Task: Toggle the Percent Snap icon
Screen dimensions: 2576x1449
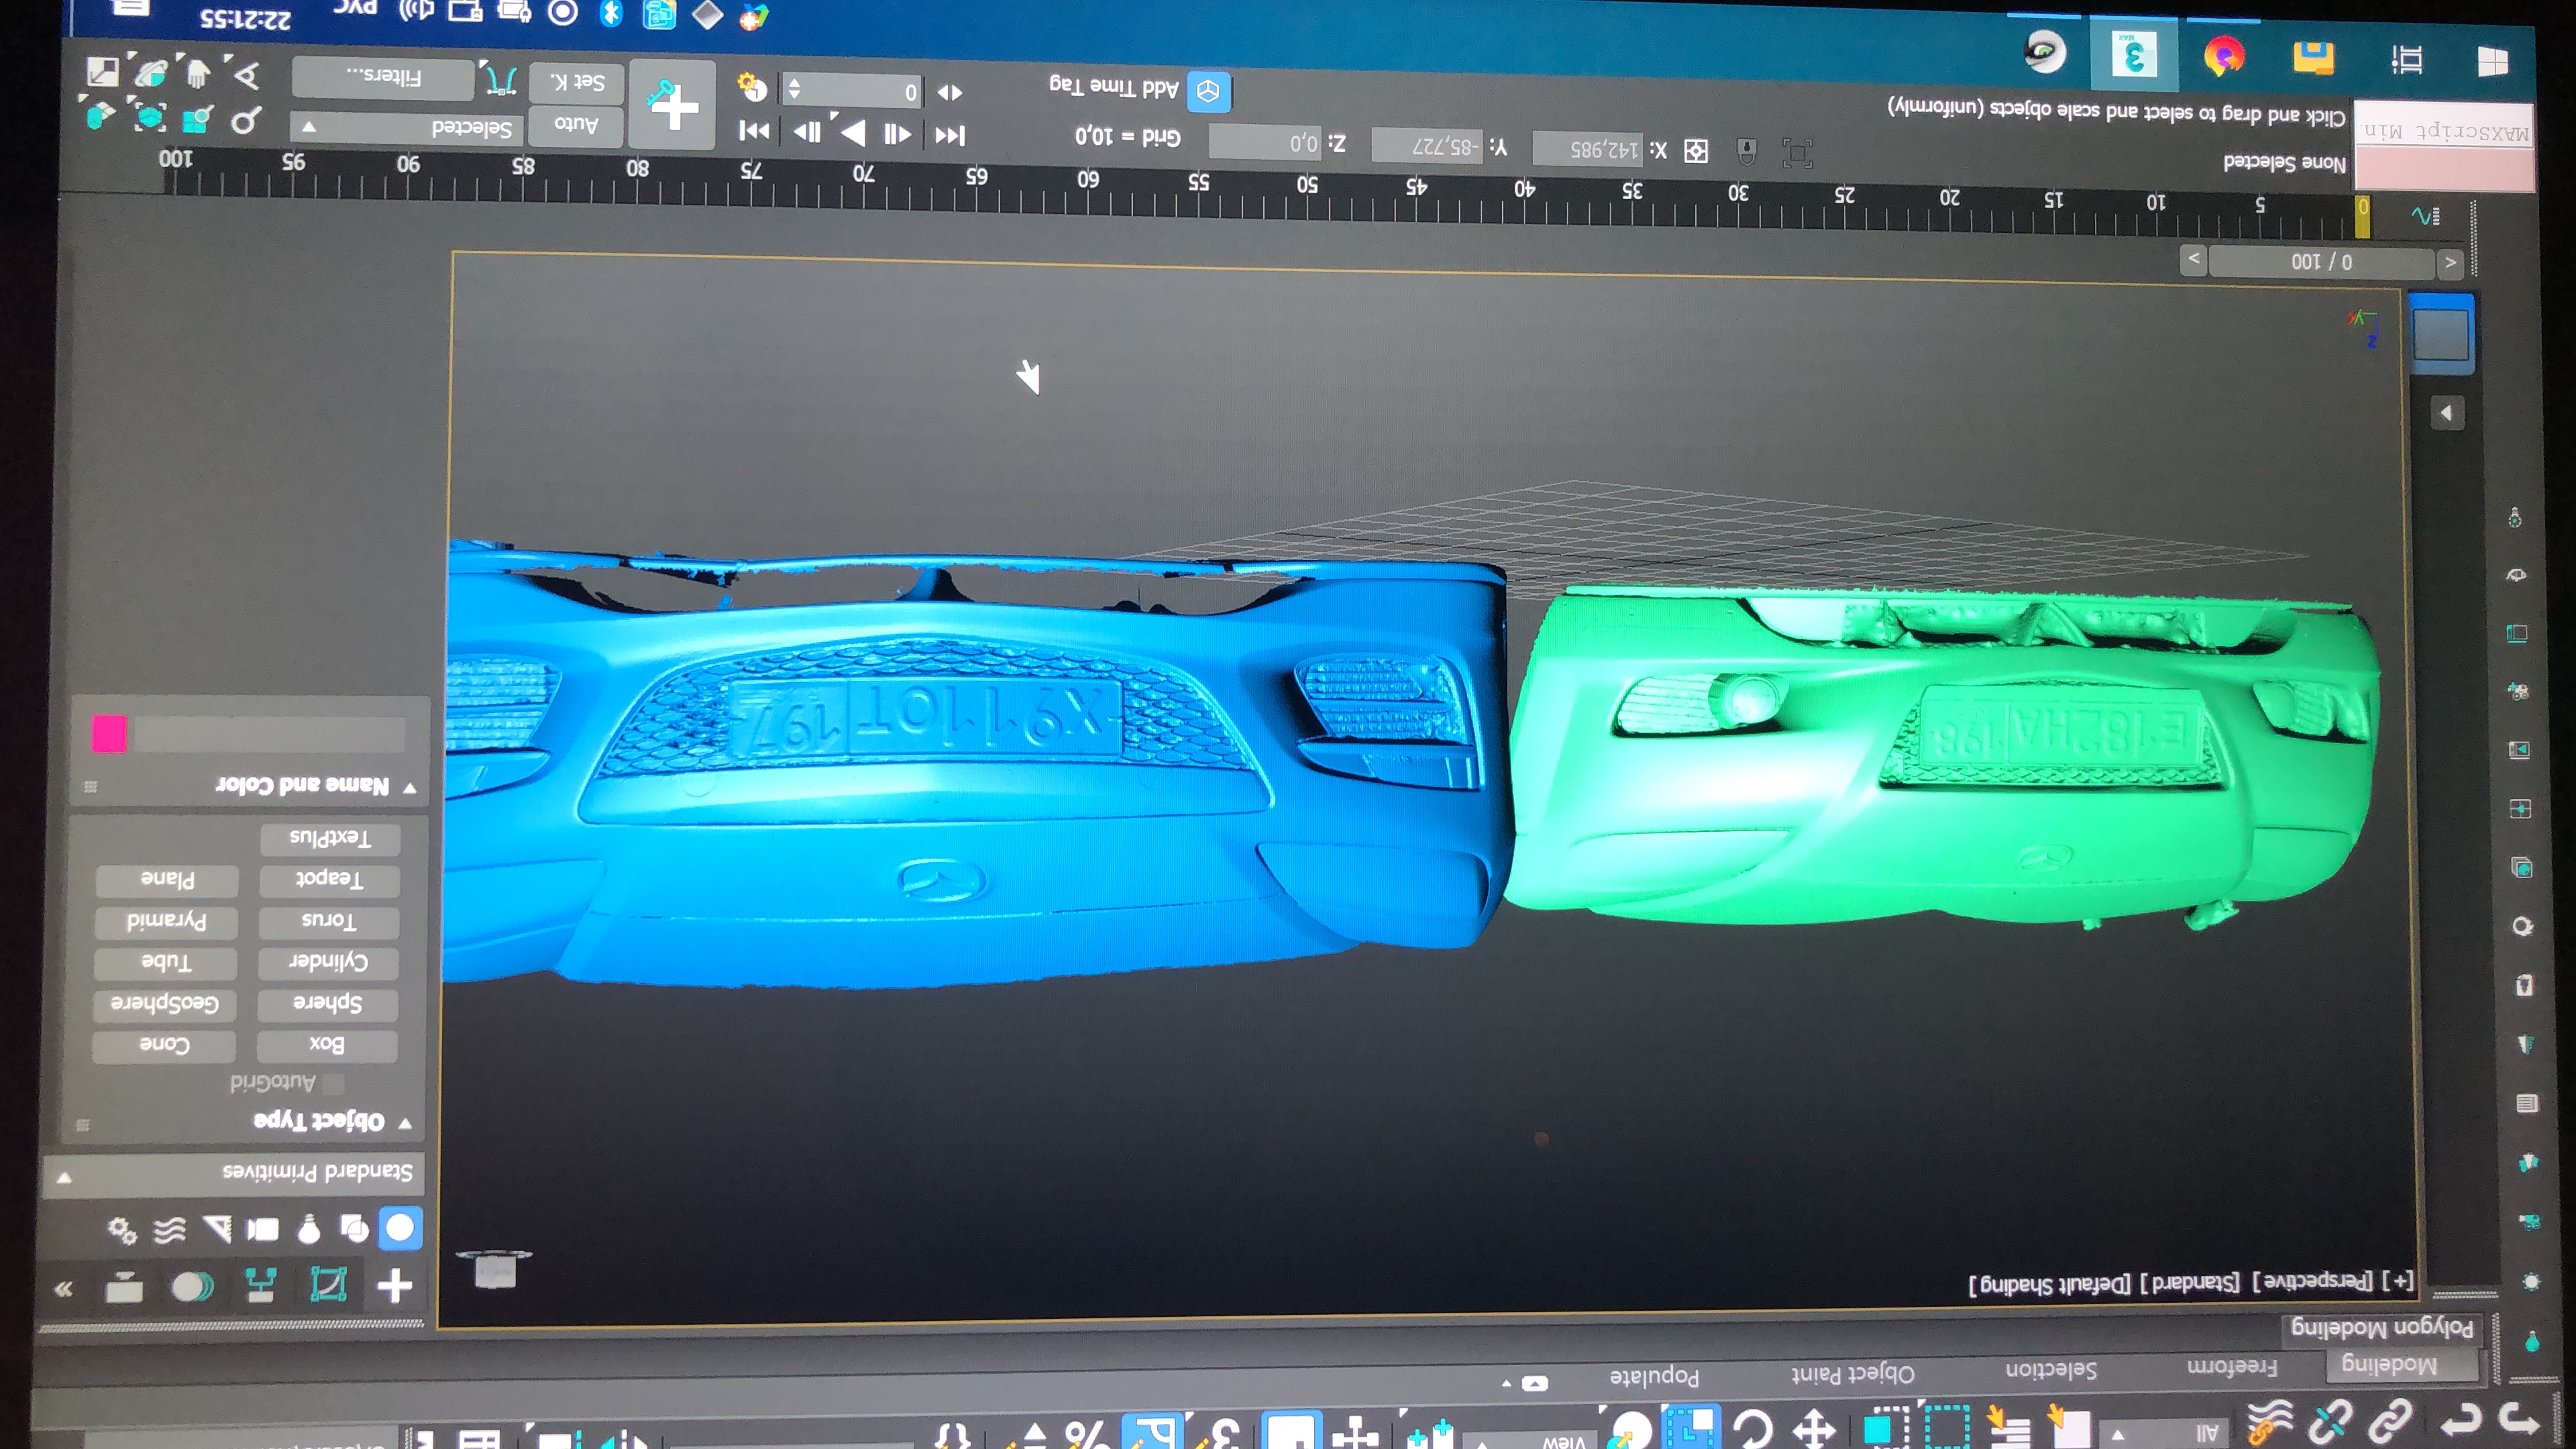Action: pos(1085,1433)
